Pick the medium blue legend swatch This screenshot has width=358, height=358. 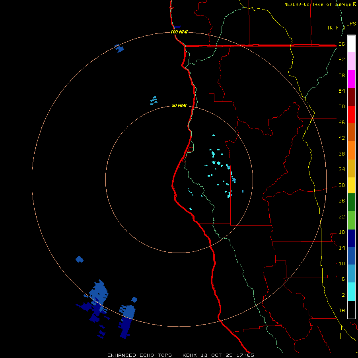(351, 256)
